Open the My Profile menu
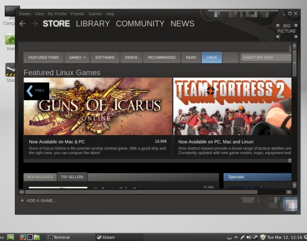 (57, 14)
